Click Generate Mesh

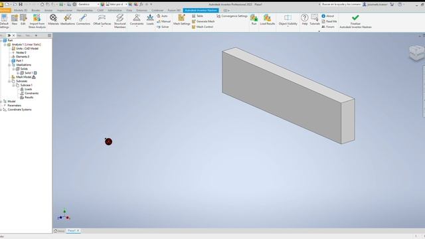(203, 21)
